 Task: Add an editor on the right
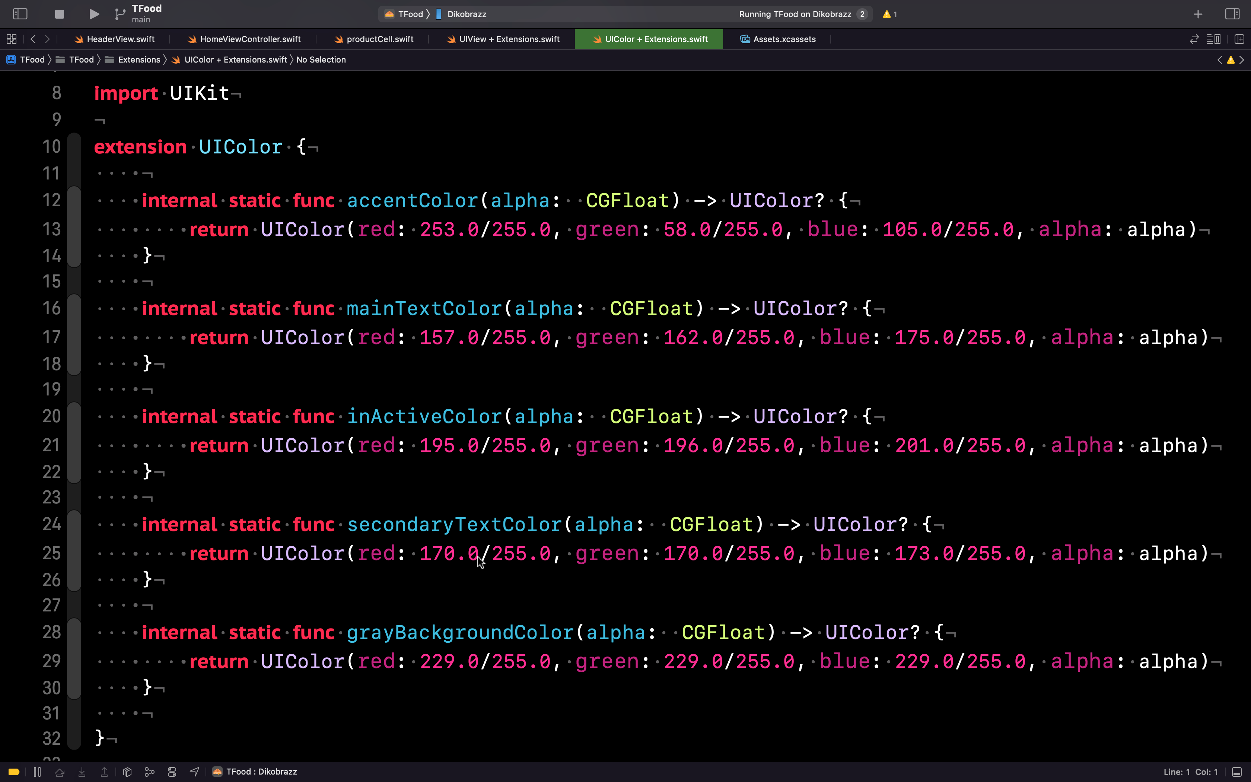pyautogui.click(x=1239, y=39)
